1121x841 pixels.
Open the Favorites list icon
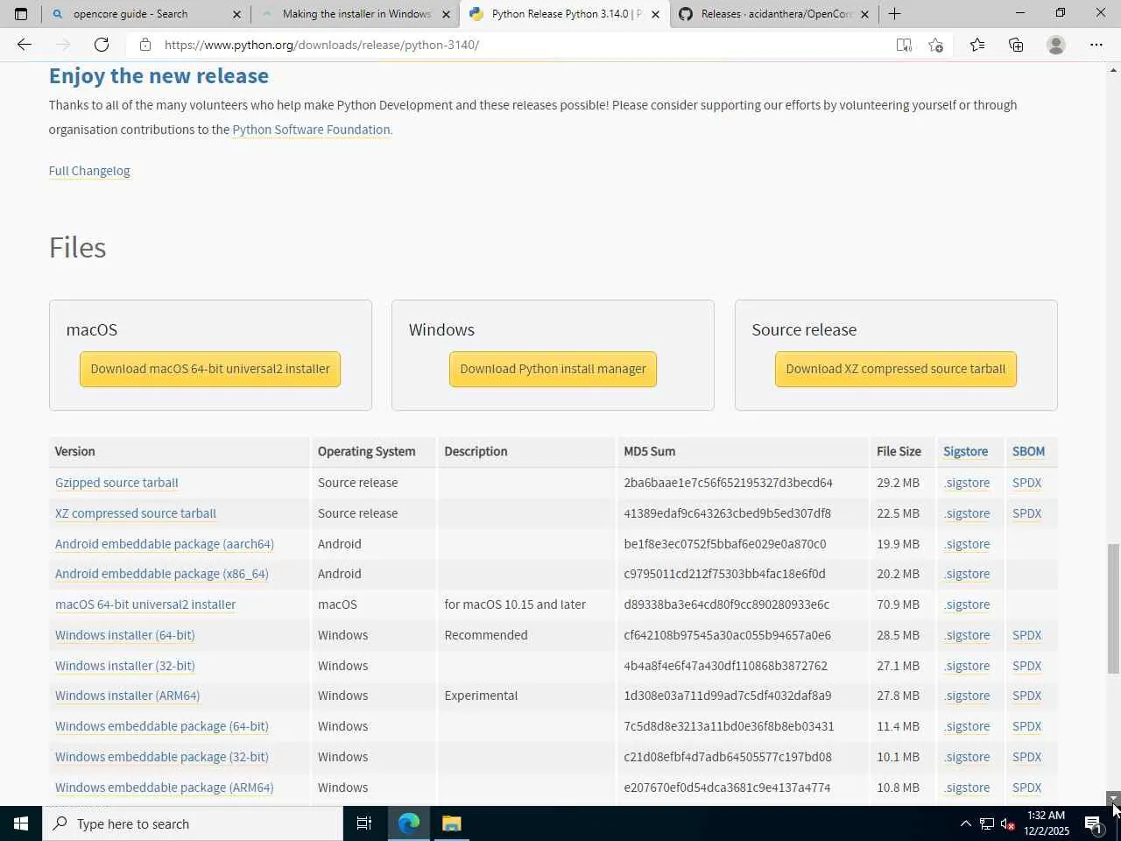[x=977, y=45]
